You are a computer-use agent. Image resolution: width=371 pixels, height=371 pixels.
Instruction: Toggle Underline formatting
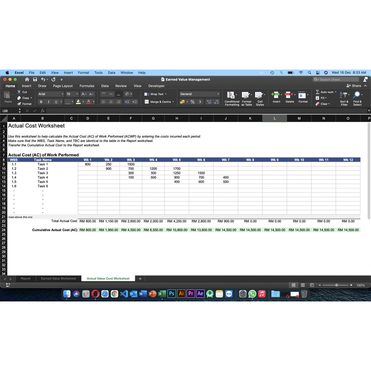point(56,102)
